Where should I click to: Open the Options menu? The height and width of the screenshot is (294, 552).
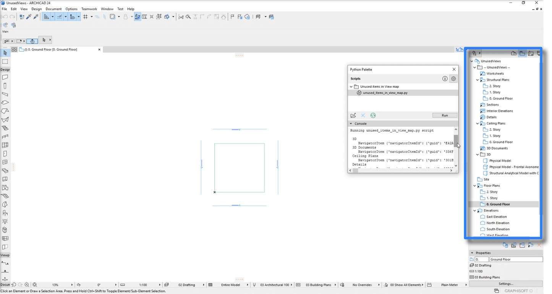[x=71, y=9]
